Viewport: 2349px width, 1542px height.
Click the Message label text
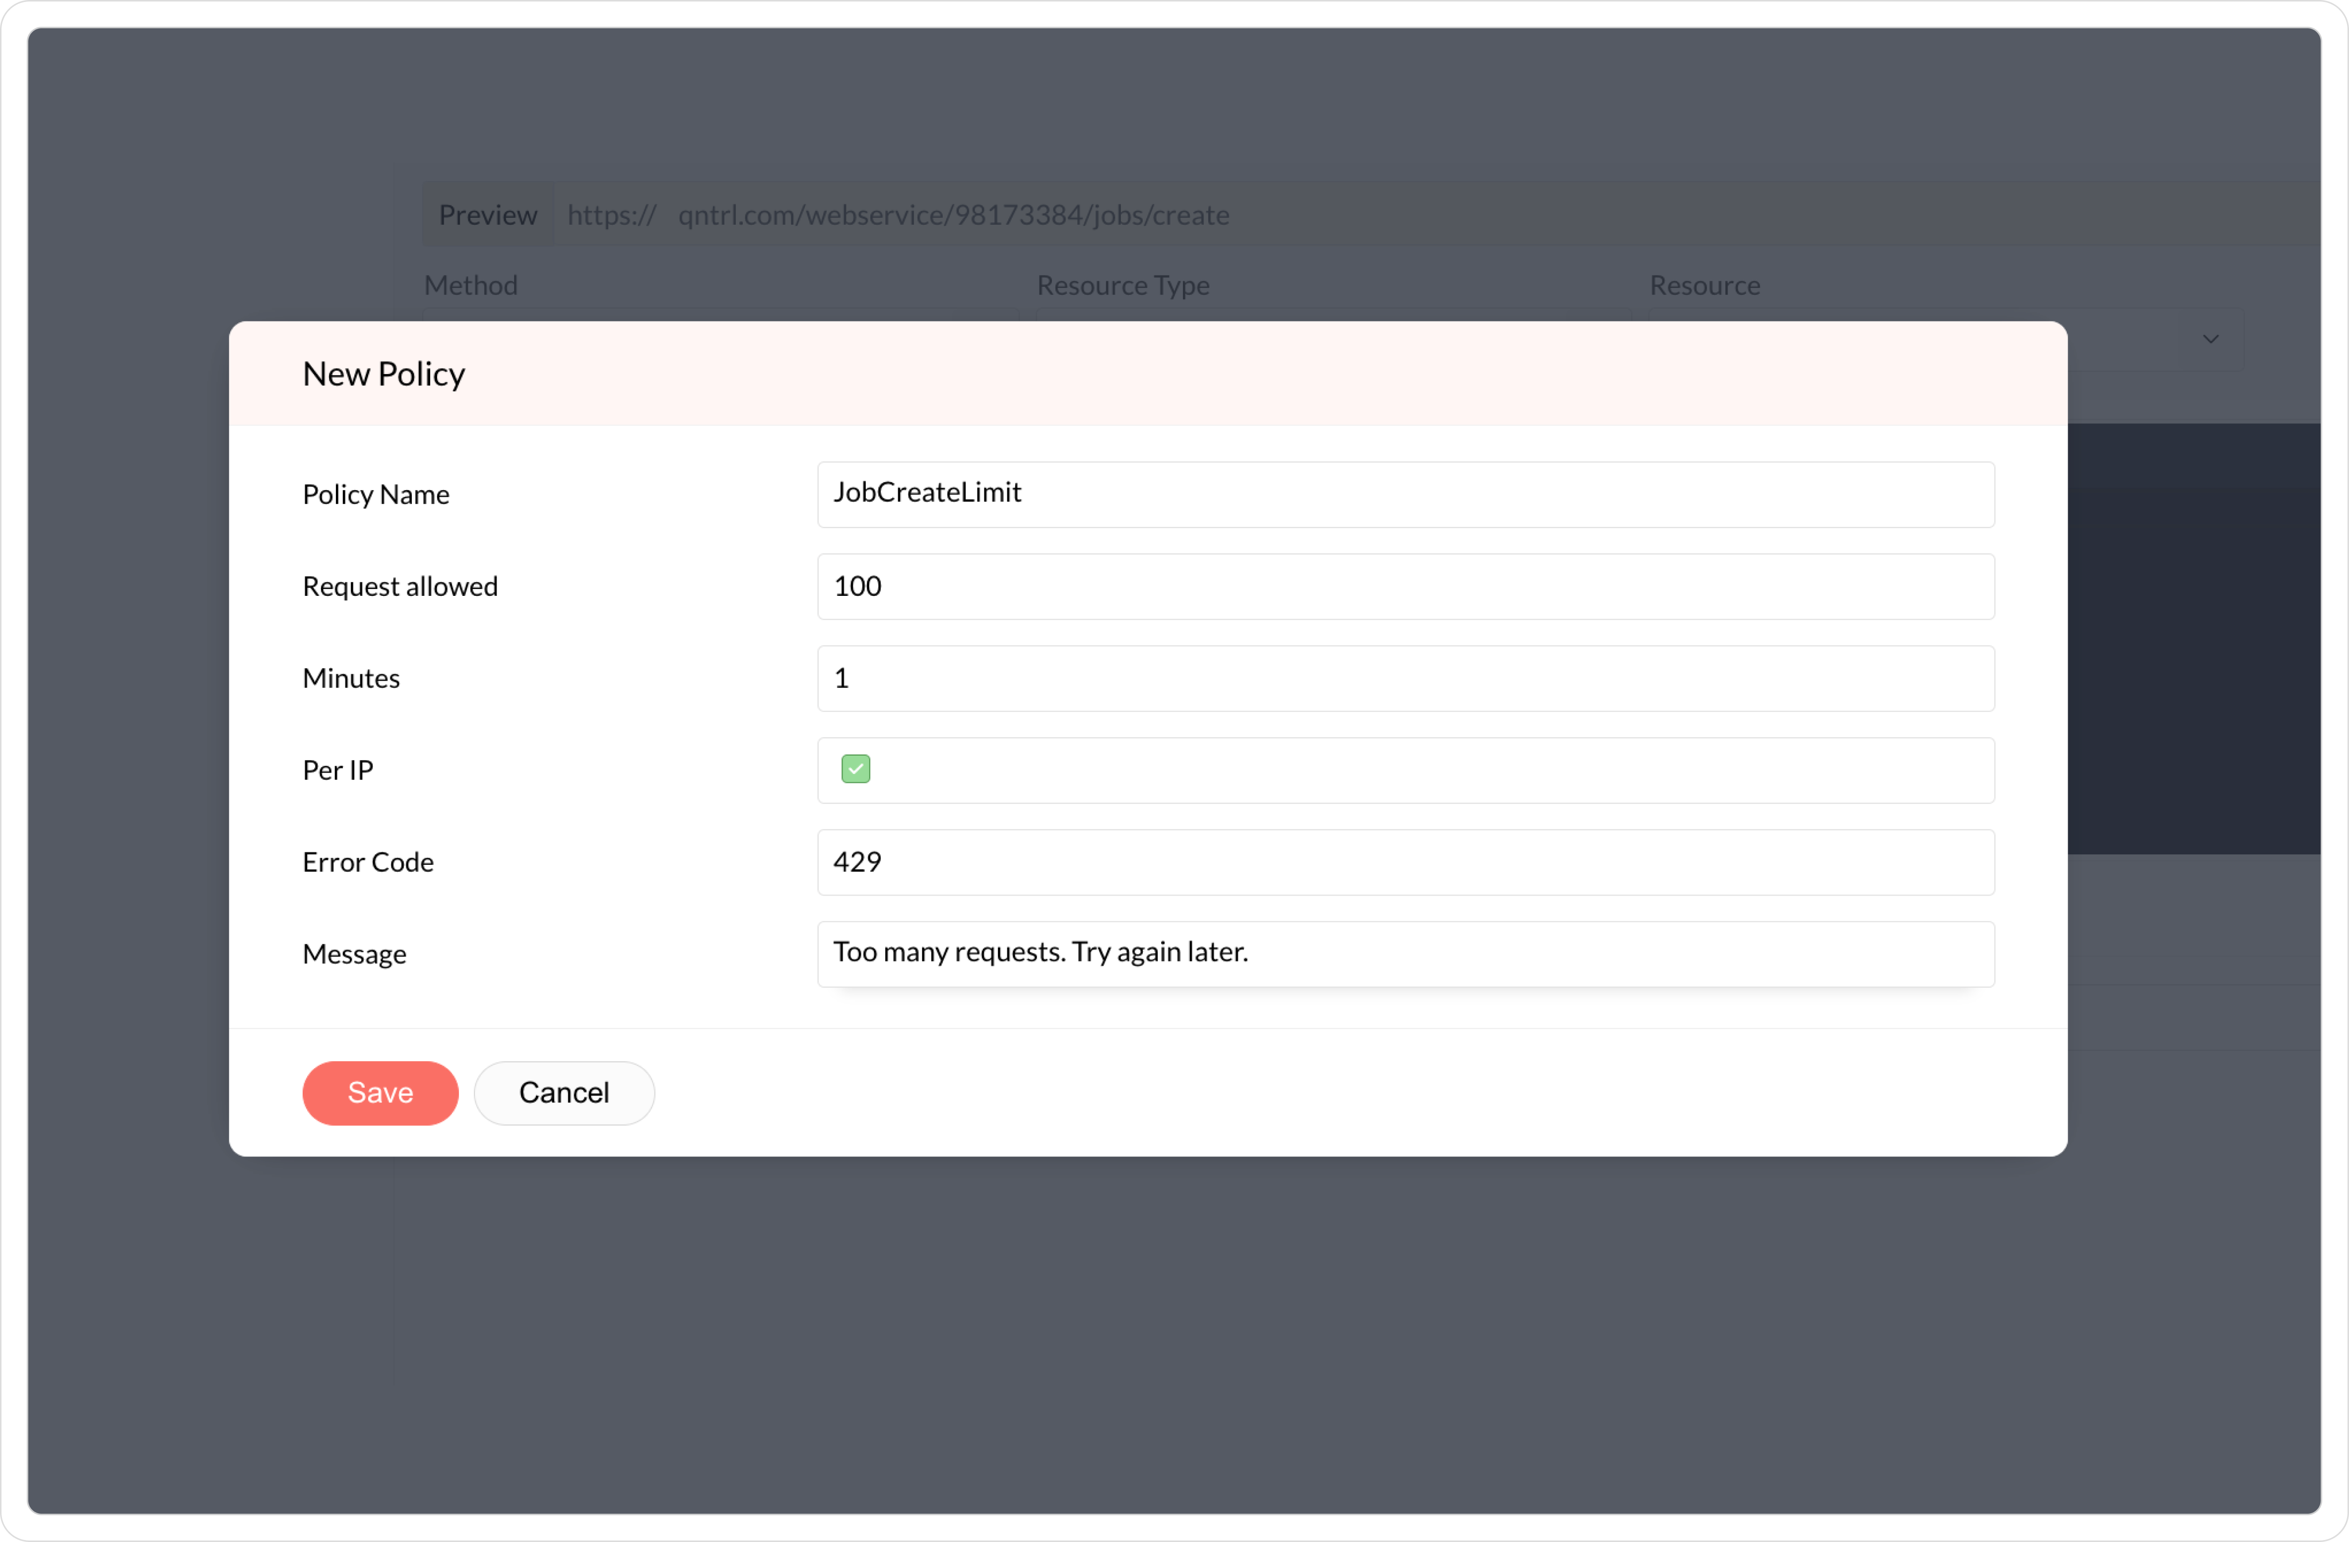click(353, 954)
